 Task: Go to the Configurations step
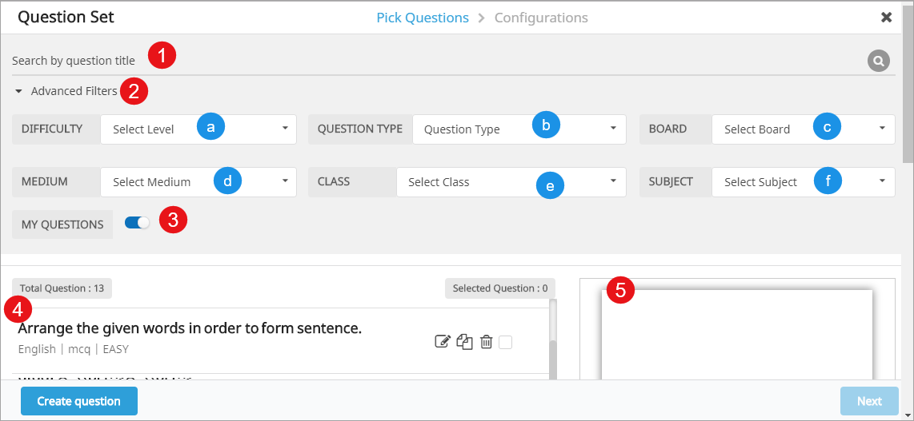pyautogui.click(x=541, y=18)
